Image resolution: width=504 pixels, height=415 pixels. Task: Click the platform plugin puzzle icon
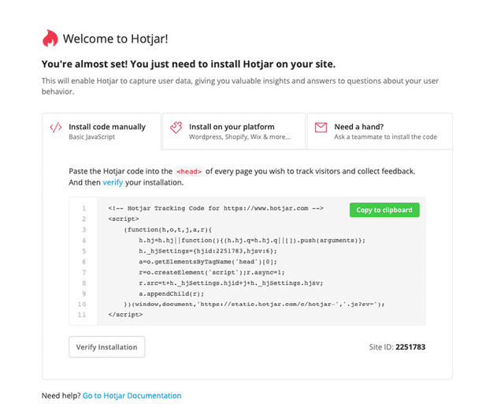coord(176,128)
